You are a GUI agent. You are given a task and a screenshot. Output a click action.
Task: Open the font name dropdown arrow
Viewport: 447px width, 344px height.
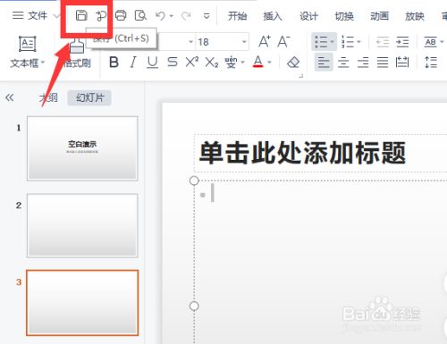coord(191,42)
